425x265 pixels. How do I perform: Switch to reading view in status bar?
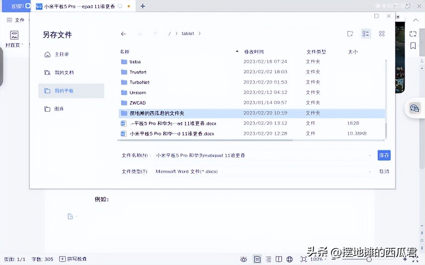[x=279, y=259]
